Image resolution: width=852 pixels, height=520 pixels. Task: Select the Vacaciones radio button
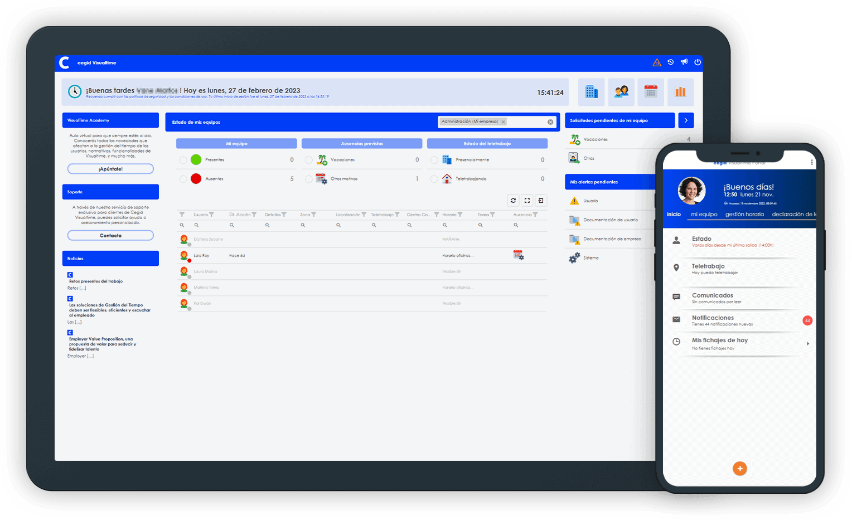click(x=309, y=159)
